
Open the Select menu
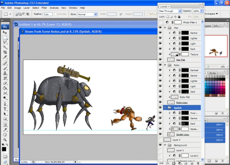(x=36, y=8)
